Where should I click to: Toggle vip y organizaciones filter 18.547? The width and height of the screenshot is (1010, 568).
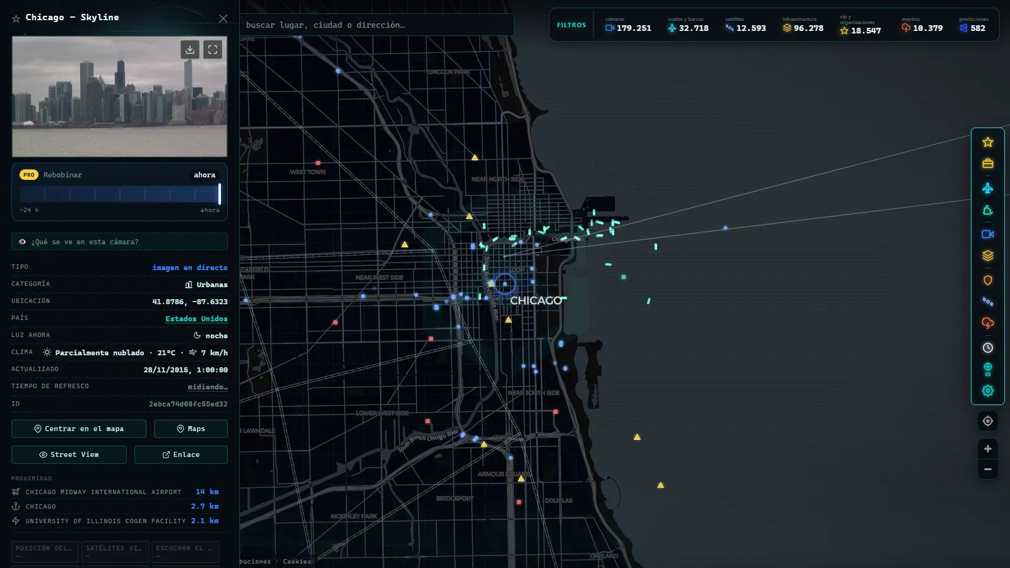click(860, 25)
